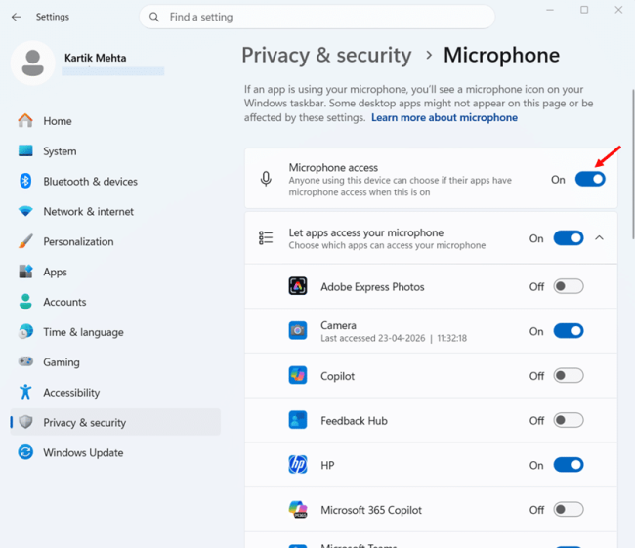Click the Accounts person icon
The image size is (635, 548).
[x=25, y=302]
